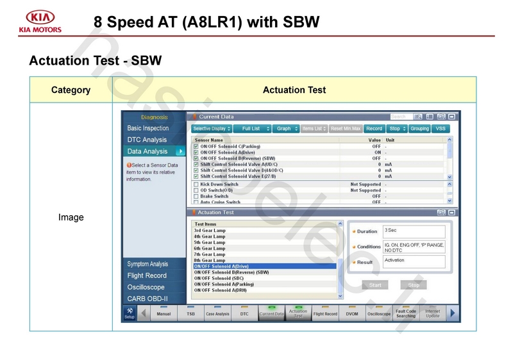
Task: Click the arrow icon beside Data Analysis
Action: click(x=180, y=151)
